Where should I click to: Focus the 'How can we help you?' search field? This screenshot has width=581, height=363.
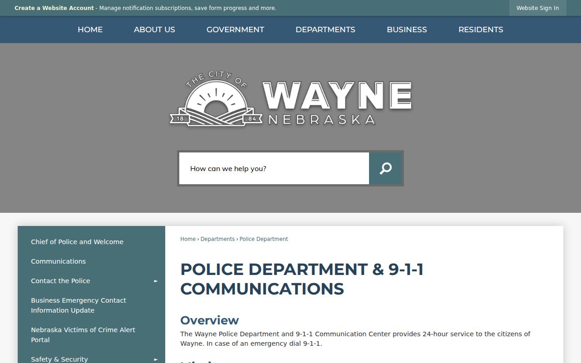[274, 168]
